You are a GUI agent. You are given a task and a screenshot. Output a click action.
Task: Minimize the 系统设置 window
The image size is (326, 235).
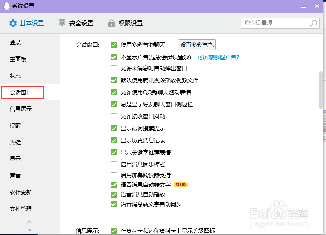coord(303,7)
